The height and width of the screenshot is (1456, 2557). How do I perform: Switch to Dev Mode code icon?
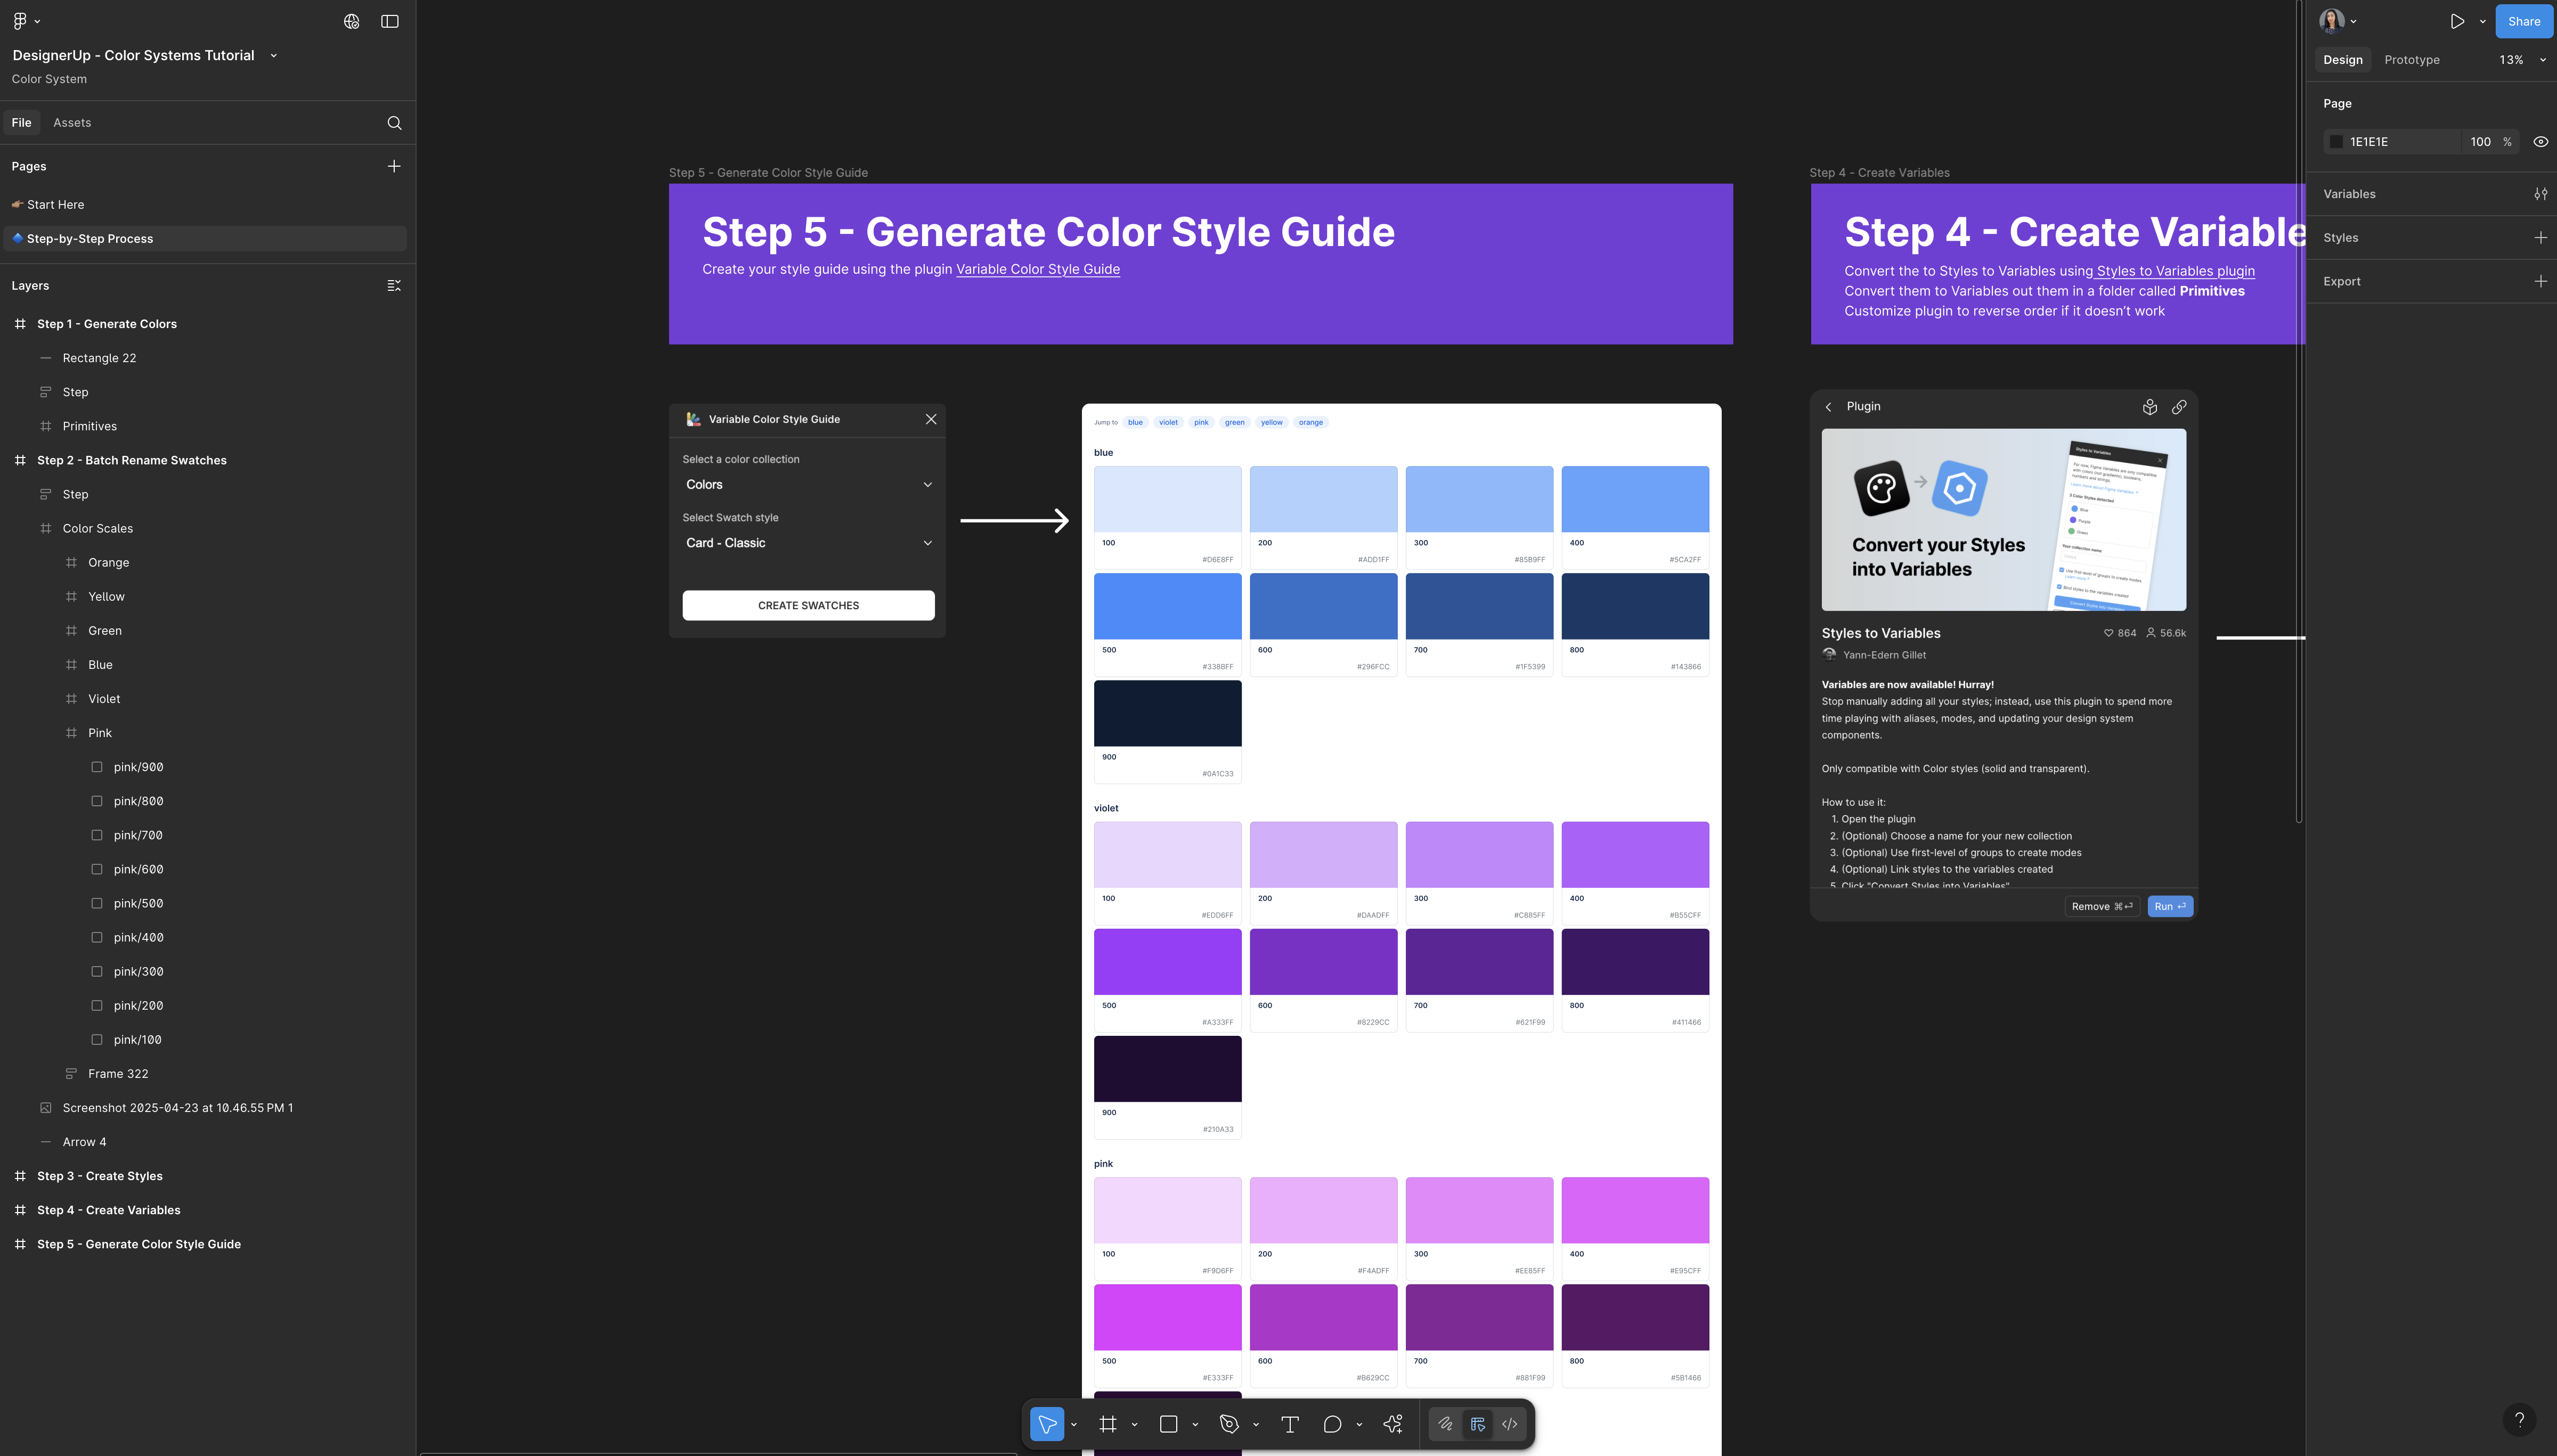coord(1510,1424)
